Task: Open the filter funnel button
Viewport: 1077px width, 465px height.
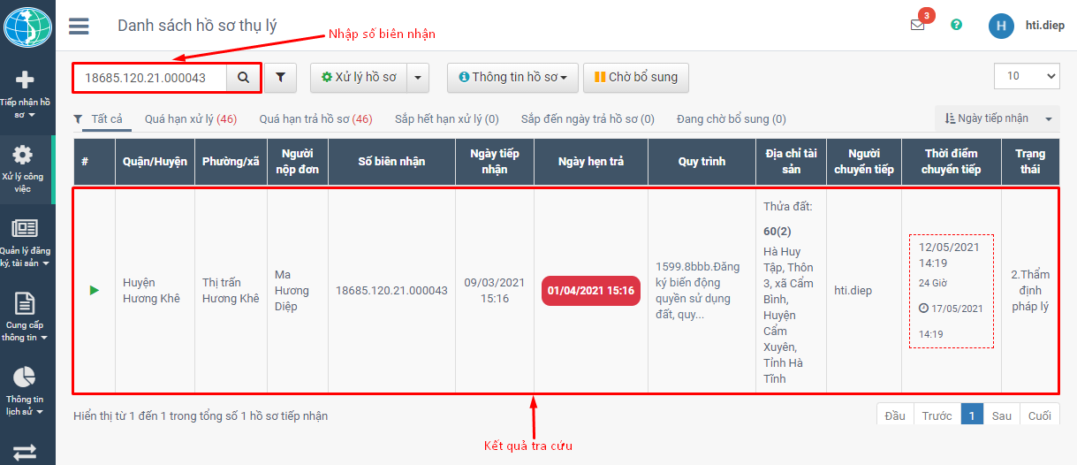Action: (x=280, y=78)
